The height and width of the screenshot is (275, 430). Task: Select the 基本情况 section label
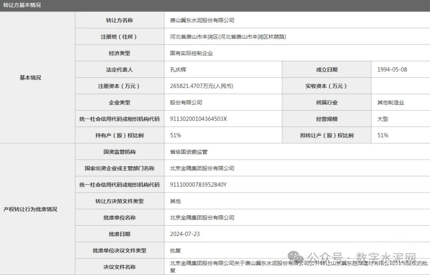[x=30, y=78]
